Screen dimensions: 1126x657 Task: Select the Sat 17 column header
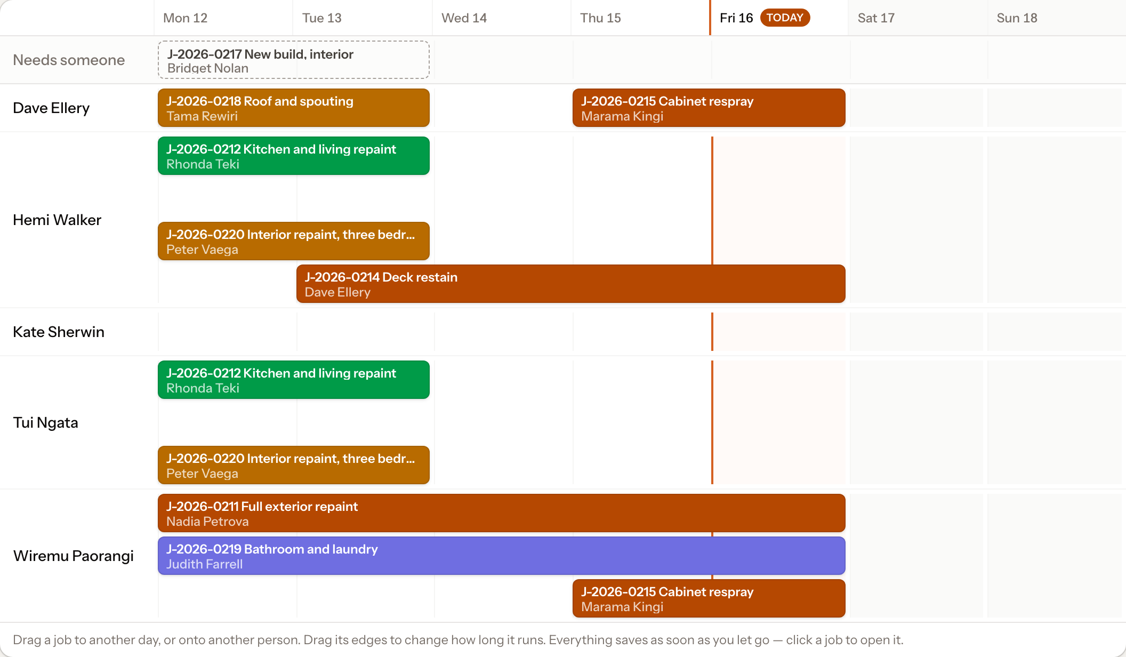click(x=918, y=18)
